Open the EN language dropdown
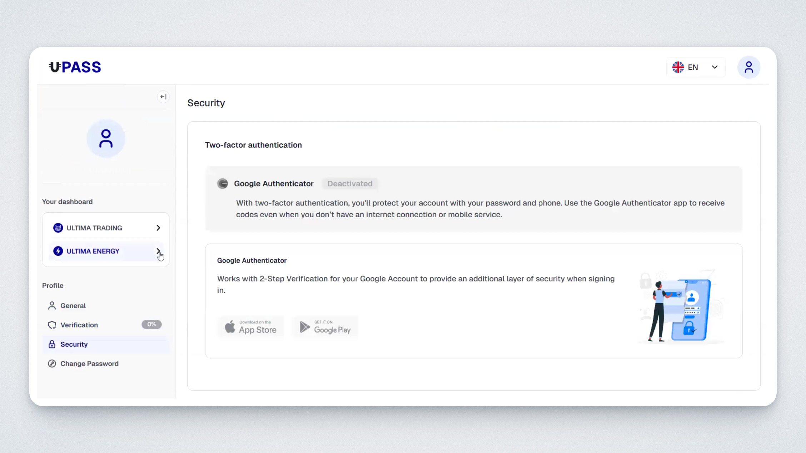 714,67
